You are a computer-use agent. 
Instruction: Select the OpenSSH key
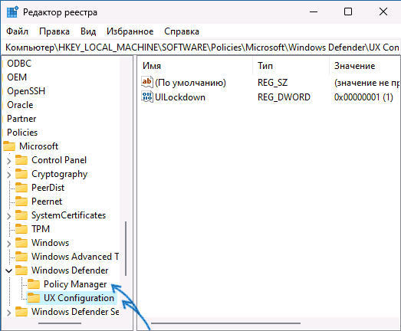[26, 91]
